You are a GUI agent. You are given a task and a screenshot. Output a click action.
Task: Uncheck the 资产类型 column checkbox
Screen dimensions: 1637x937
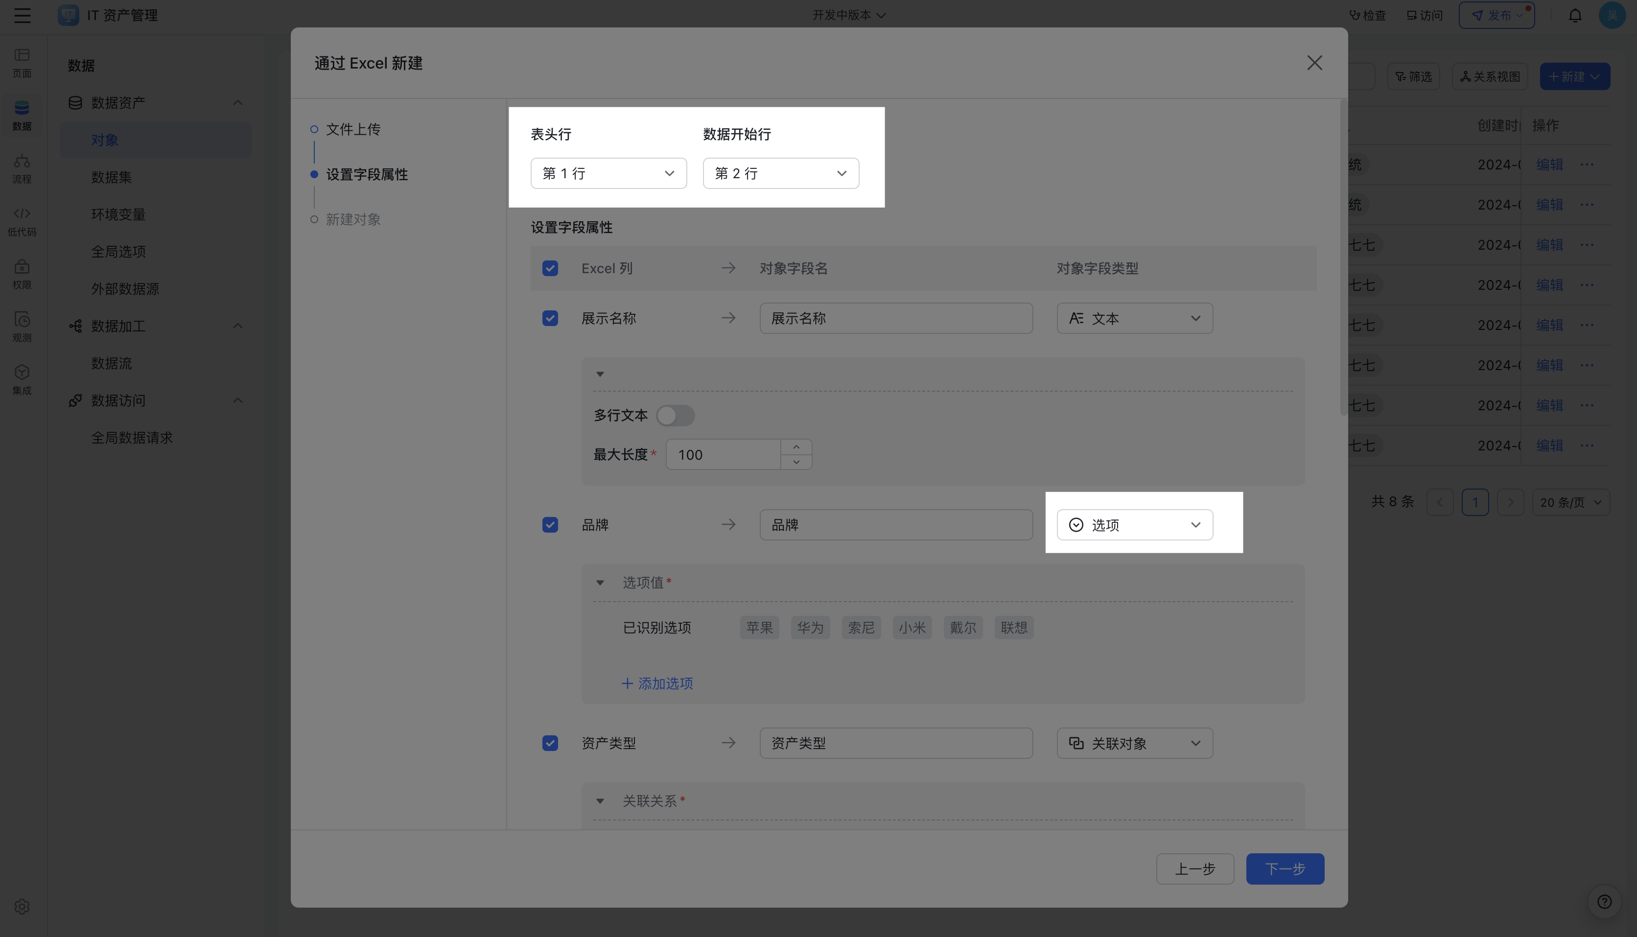click(x=550, y=743)
